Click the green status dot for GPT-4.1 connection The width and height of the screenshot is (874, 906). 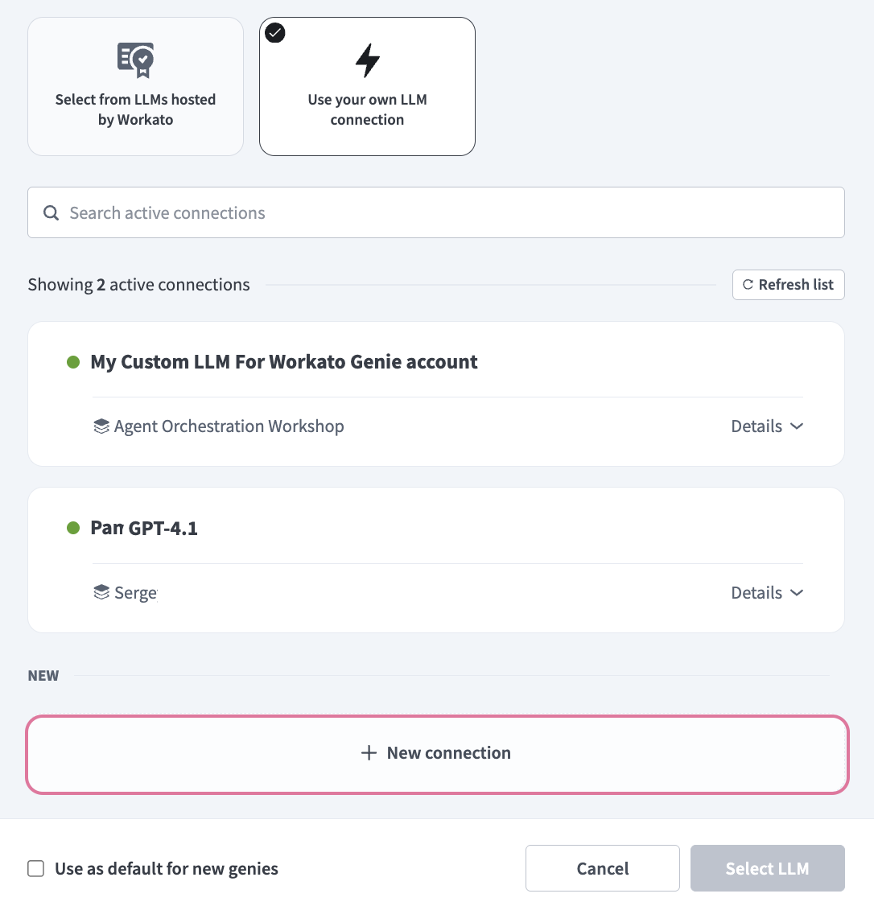coord(73,529)
